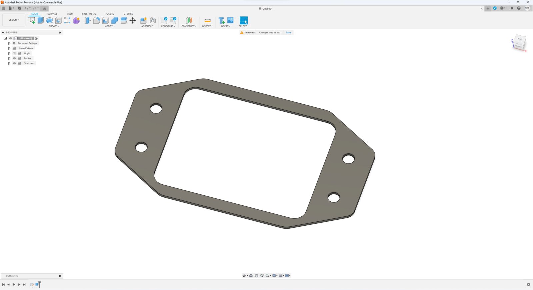Activate the Unsaved component radio button
This screenshot has width=533, height=290.
[x=36, y=38]
